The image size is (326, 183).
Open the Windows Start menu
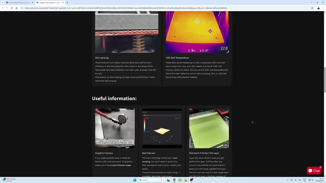[x=135, y=180]
